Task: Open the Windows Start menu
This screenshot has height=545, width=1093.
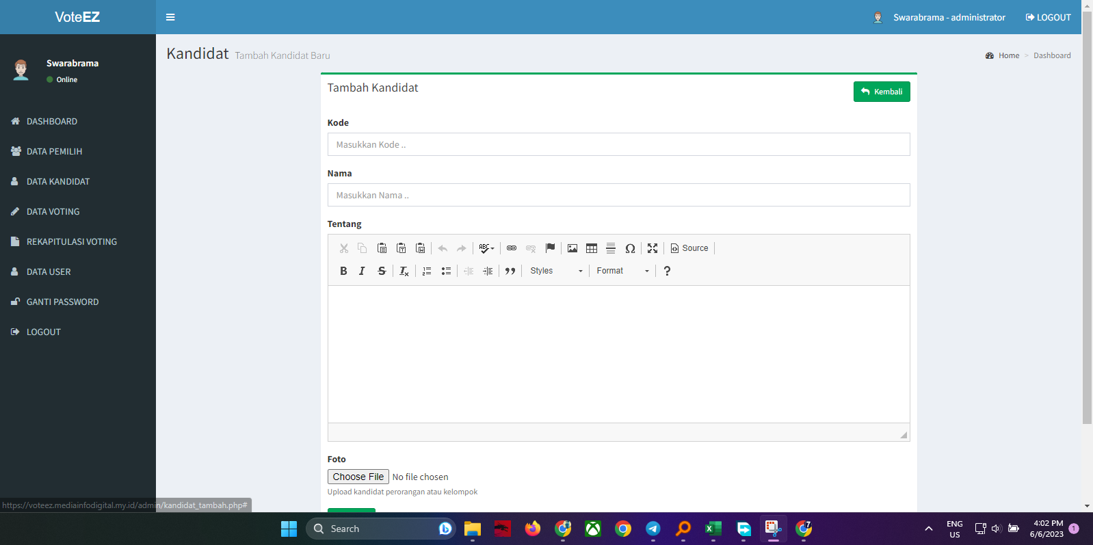Action: coord(289,529)
